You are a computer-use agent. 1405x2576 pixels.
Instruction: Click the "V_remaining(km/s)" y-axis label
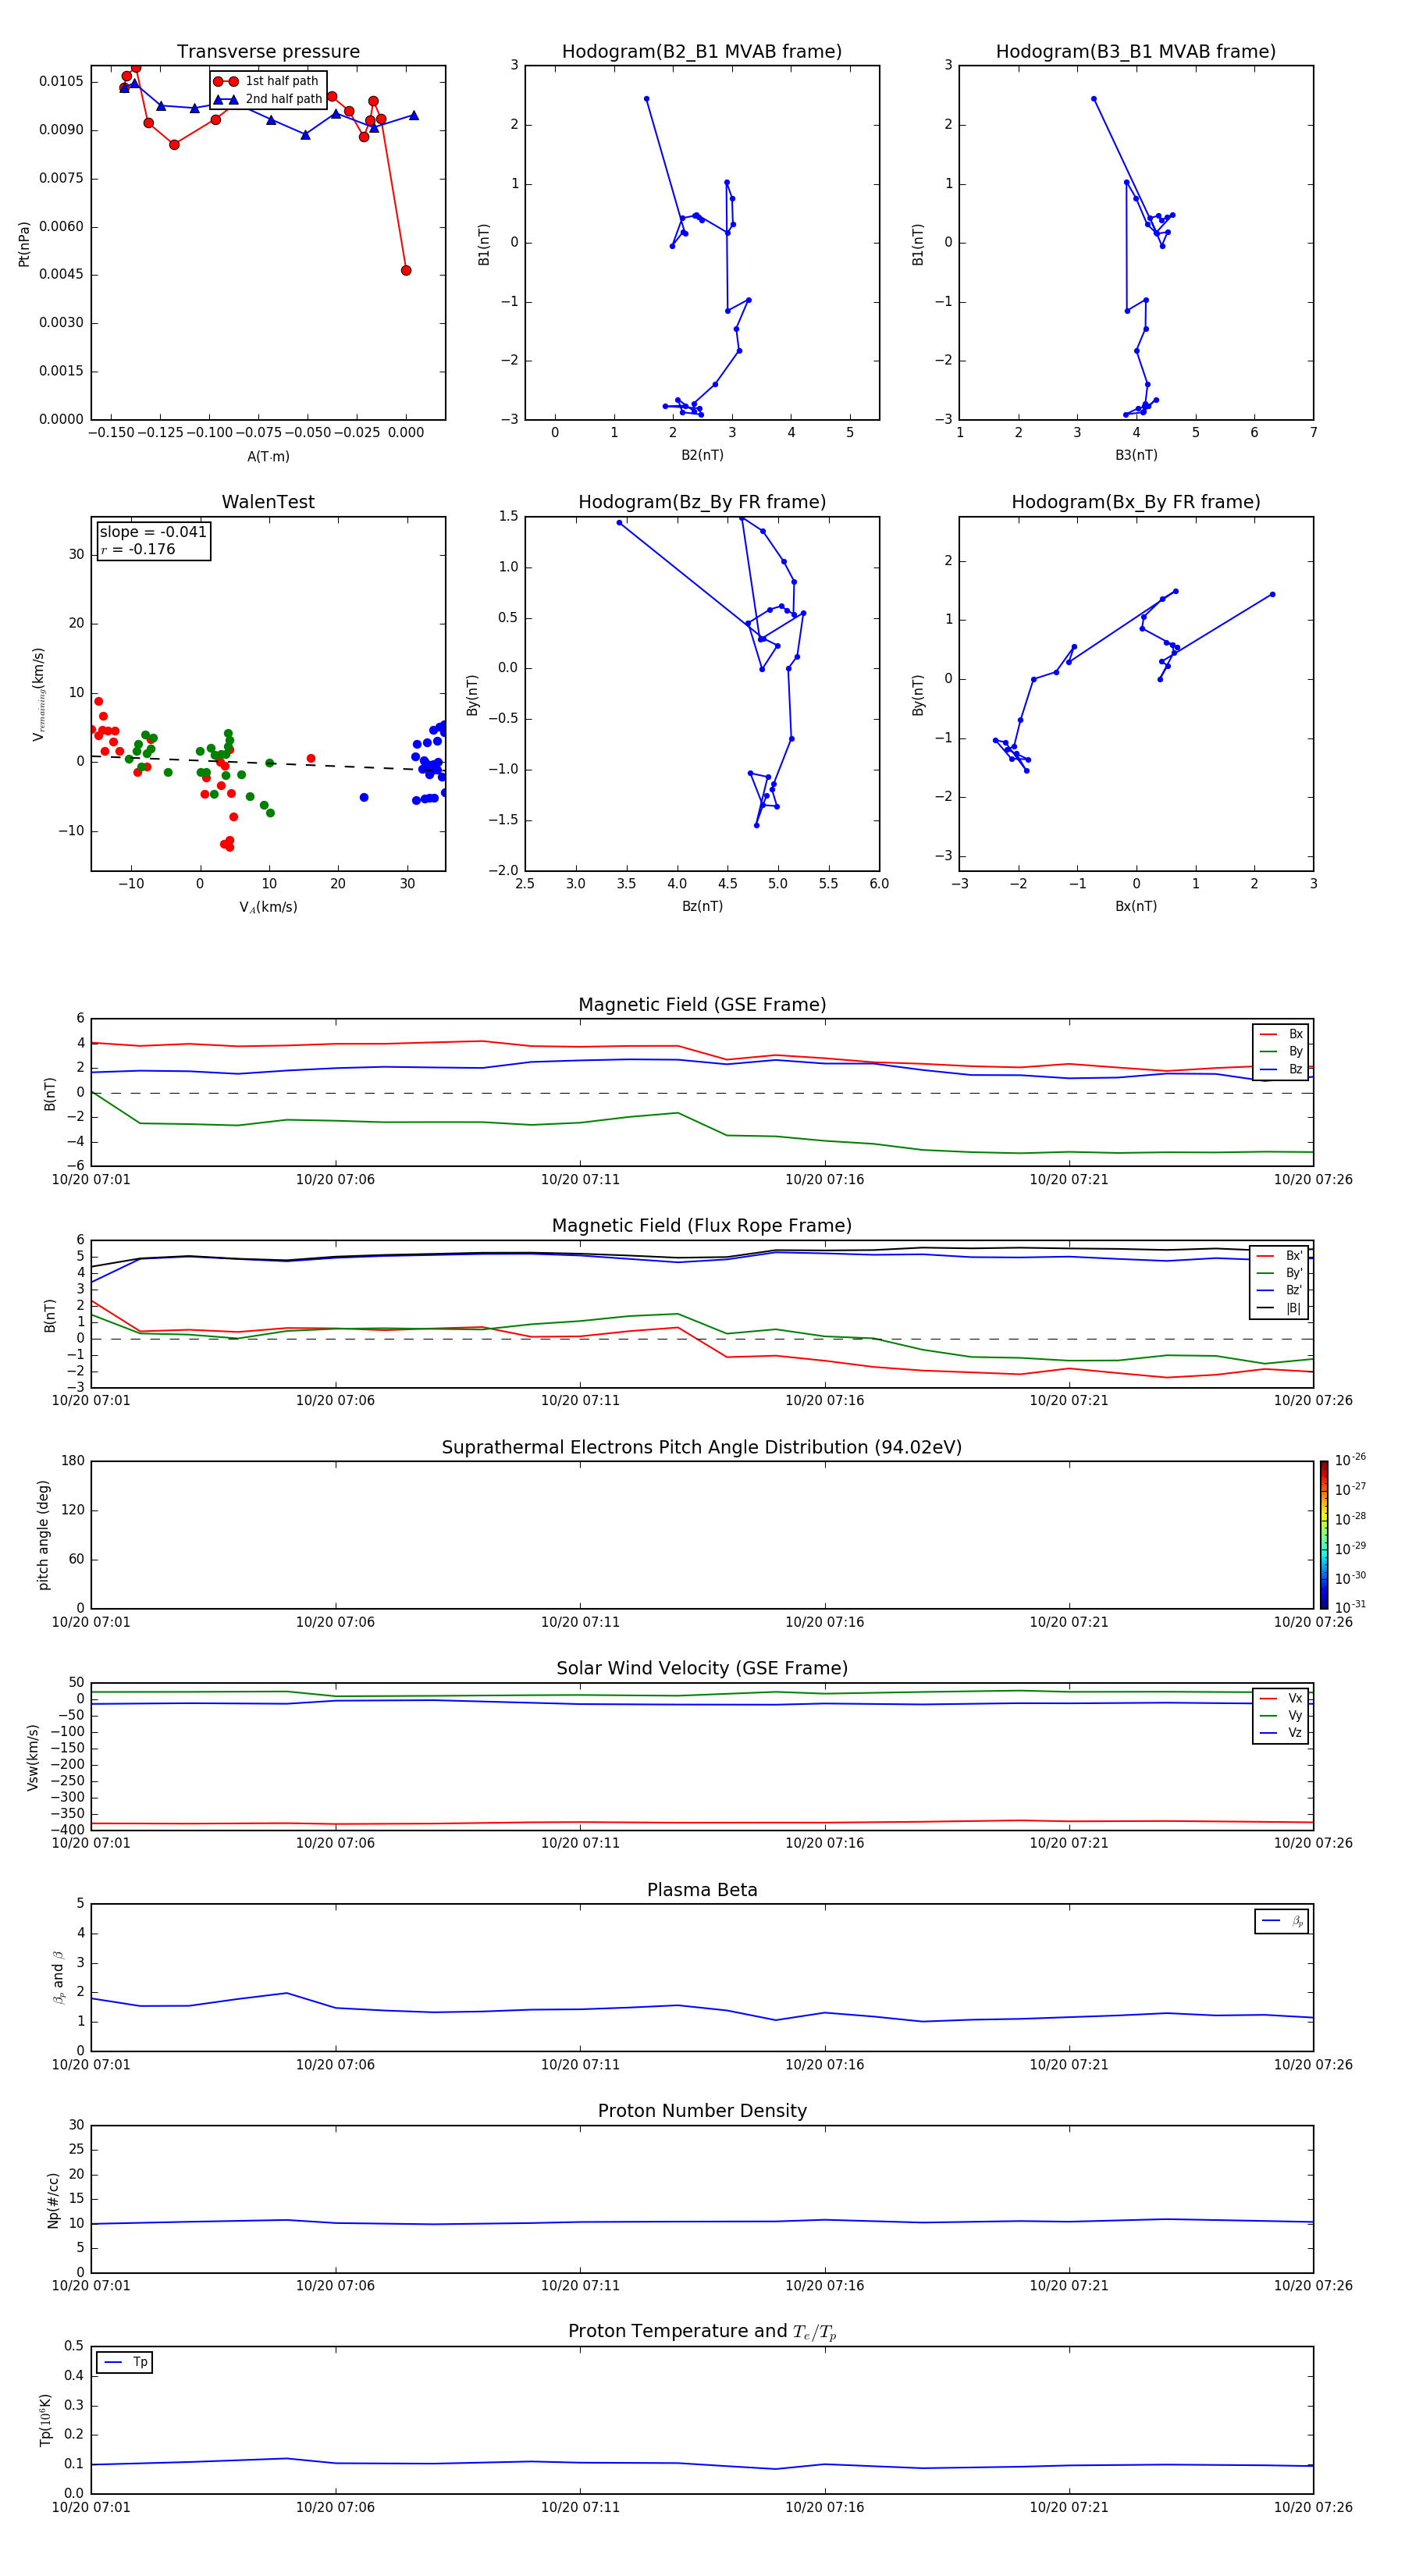pos(39,694)
